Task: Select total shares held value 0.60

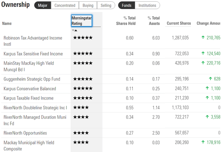Action: tap(130, 38)
